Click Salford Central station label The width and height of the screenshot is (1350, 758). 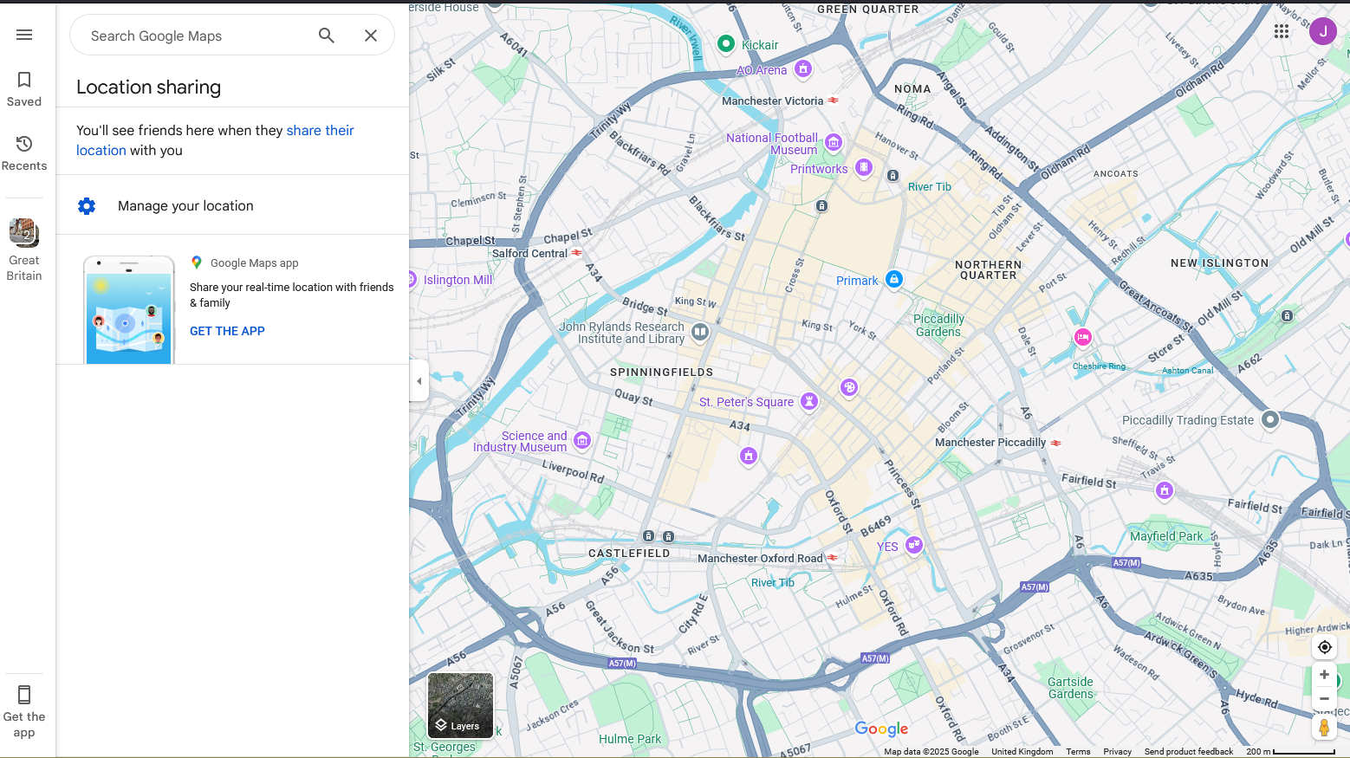pyautogui.click(x=529, y=253)
